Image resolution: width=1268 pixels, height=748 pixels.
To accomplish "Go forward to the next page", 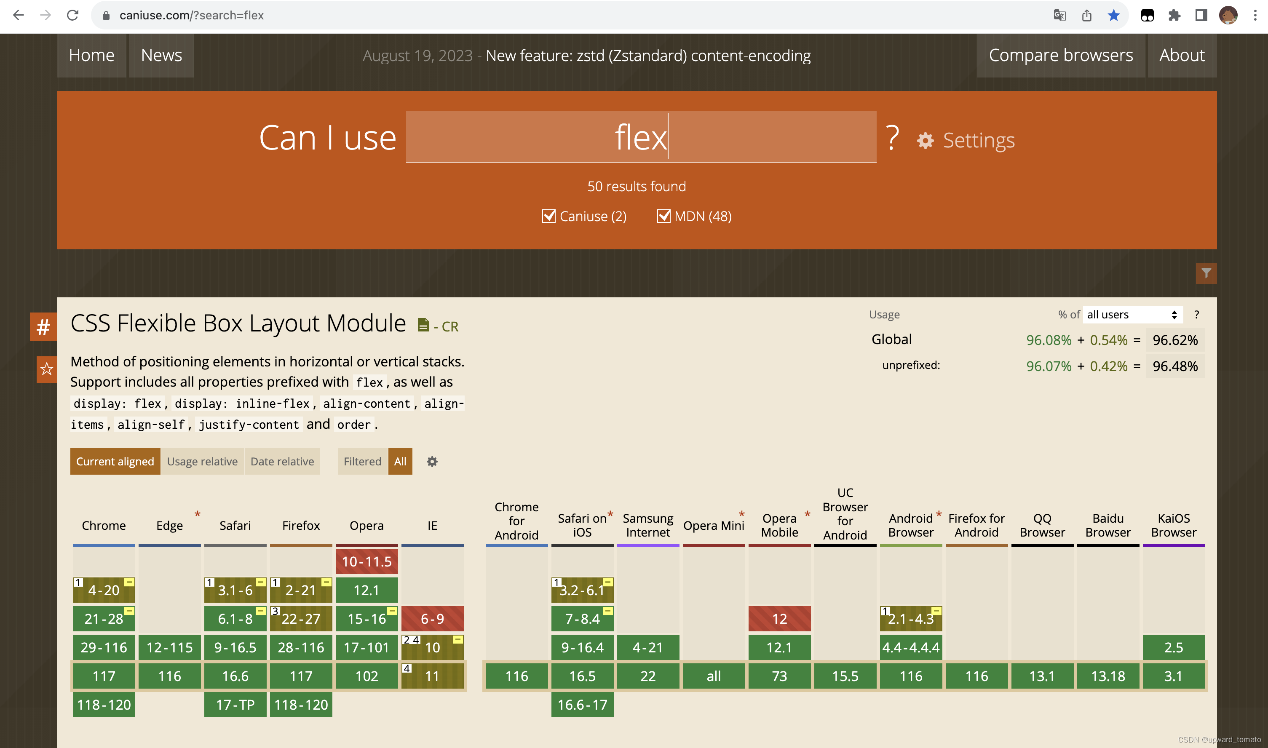I will click(x=45, y=15).
